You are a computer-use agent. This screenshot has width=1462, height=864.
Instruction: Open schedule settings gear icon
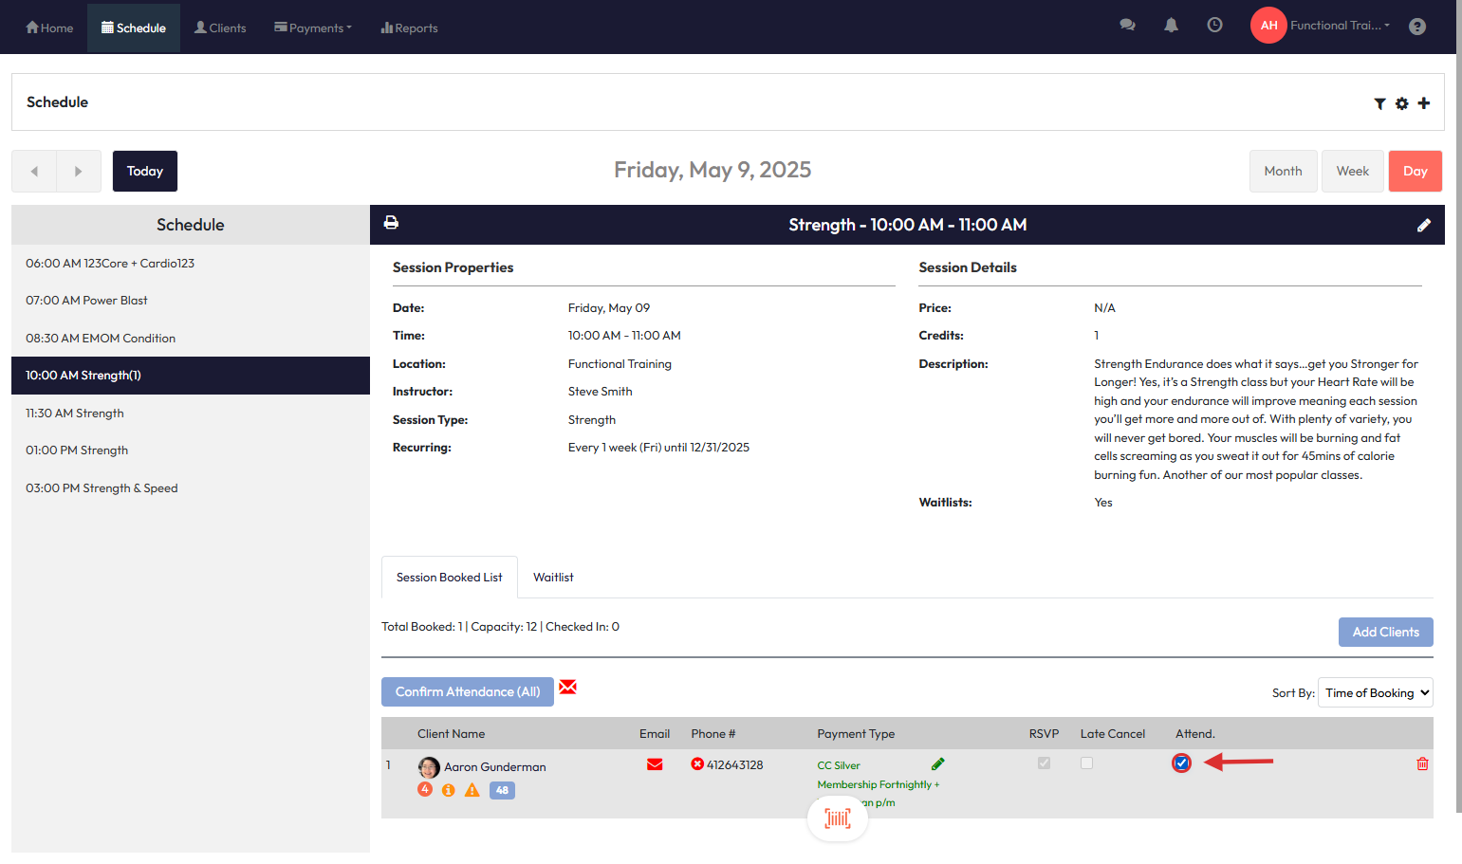1401,103
